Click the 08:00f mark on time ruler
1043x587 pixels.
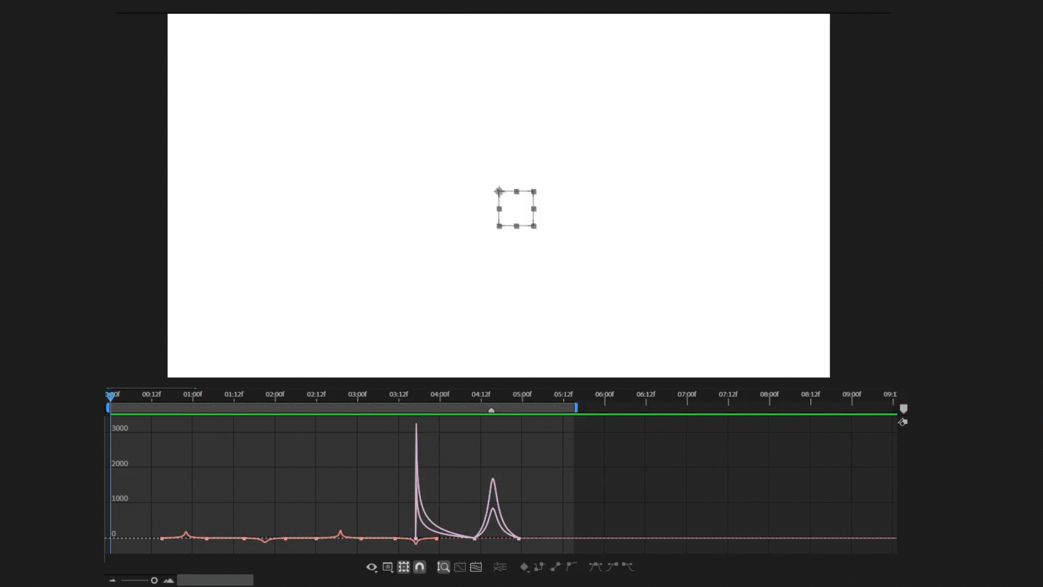pos(769,394)
